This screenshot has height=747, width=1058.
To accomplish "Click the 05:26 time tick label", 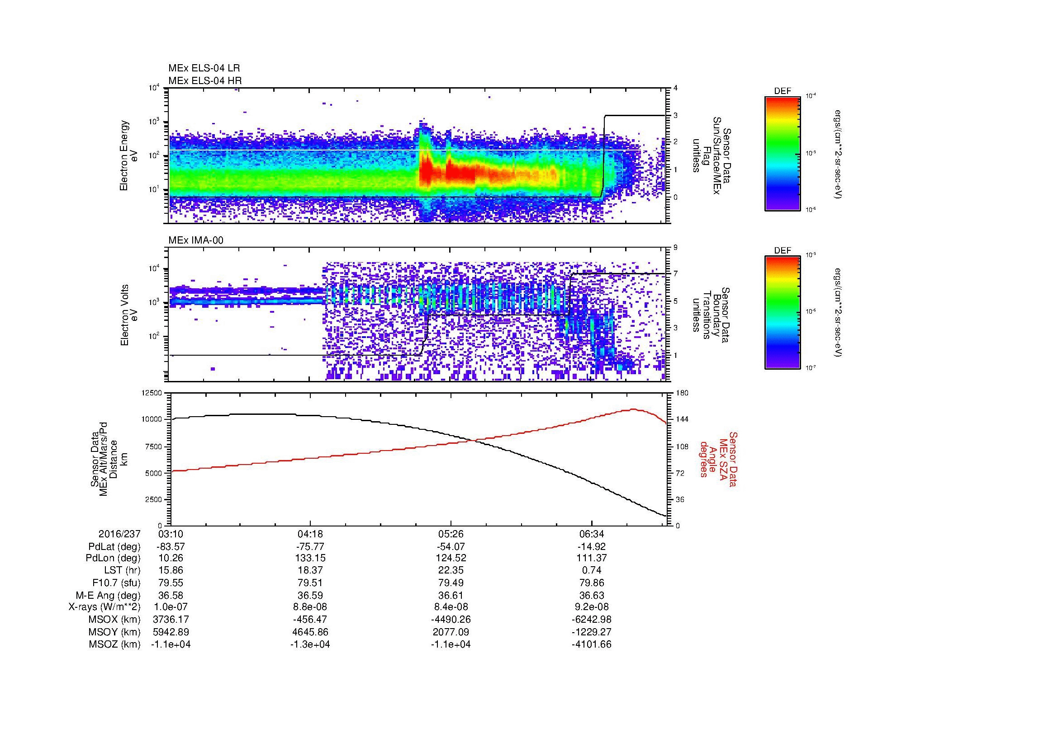I will click(451, 534).
